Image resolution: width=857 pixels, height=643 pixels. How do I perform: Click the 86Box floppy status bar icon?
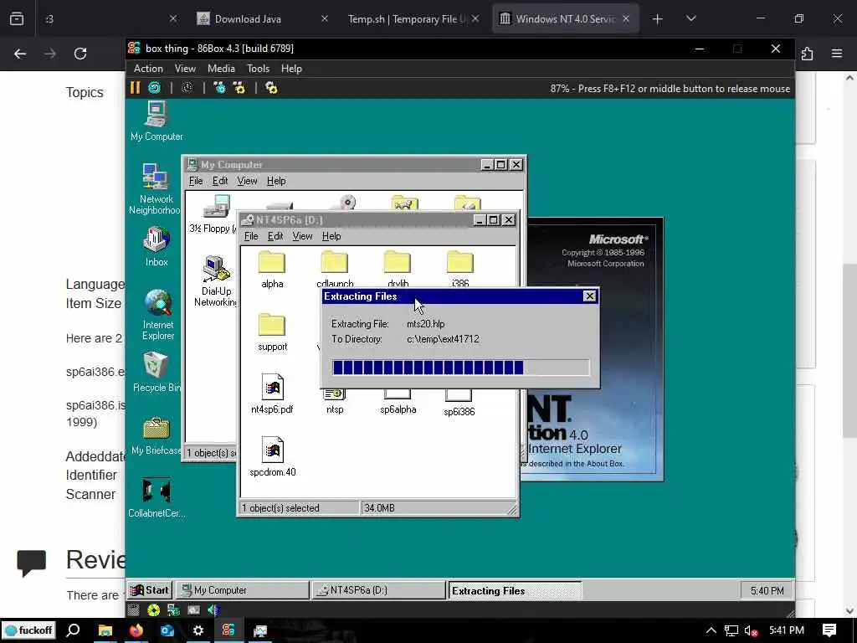(x=133, y=610)
